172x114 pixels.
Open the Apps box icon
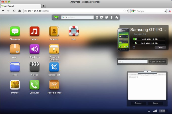click(15, 49)
